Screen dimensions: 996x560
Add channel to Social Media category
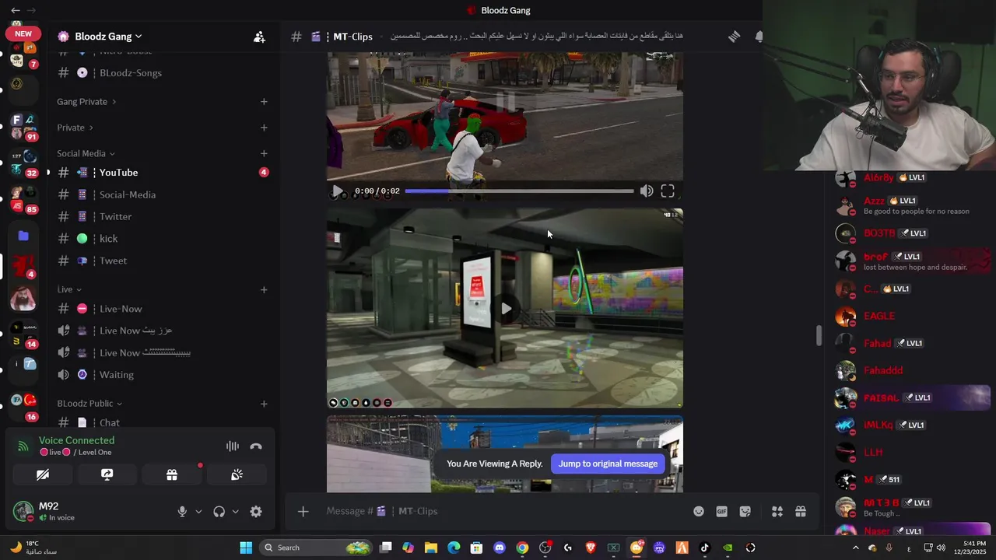point(264,153)
